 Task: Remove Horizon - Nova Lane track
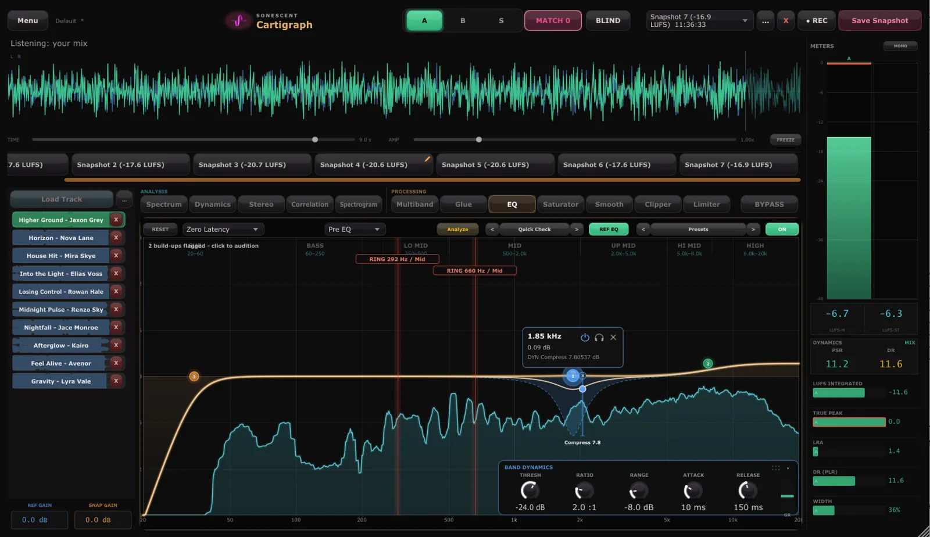(x=116, y=238)
